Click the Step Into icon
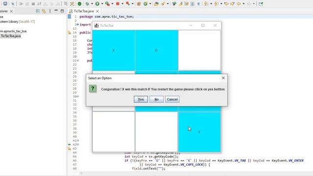 [x=45, y=4]
